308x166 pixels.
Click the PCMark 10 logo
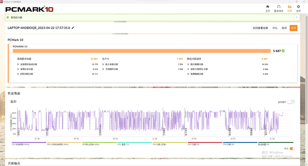[29, 9]
